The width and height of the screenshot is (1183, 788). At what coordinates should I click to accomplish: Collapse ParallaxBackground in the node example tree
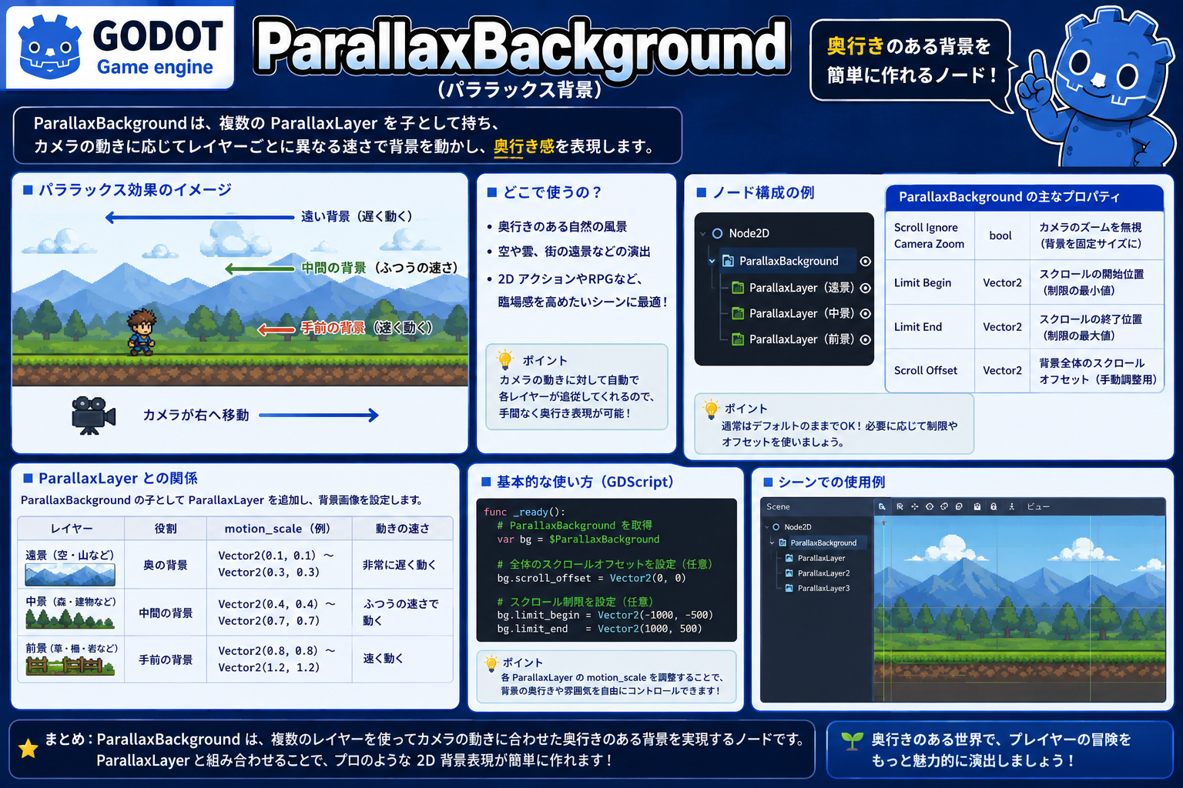point(712,262)
